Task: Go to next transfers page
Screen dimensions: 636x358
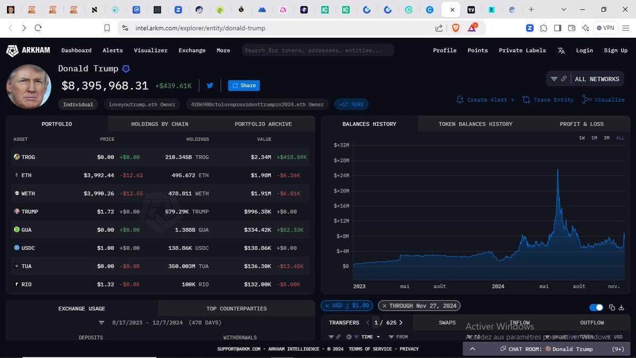Action: click(401, 322)
